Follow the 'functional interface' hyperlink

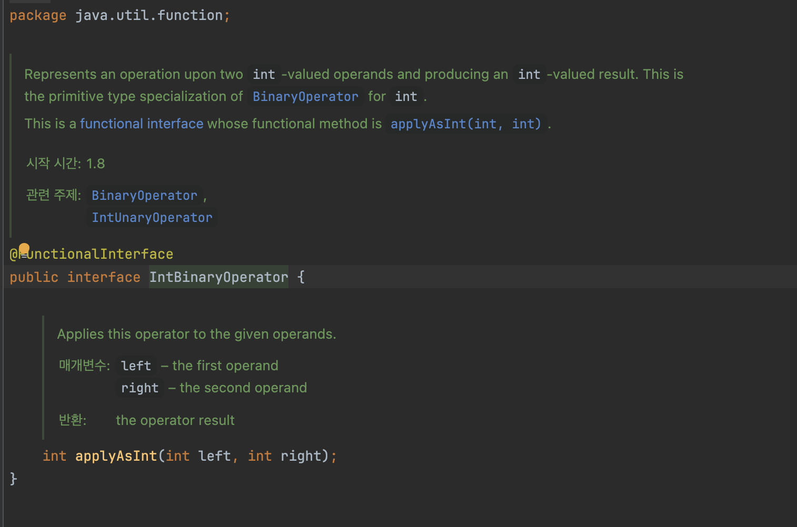point(142,124)
